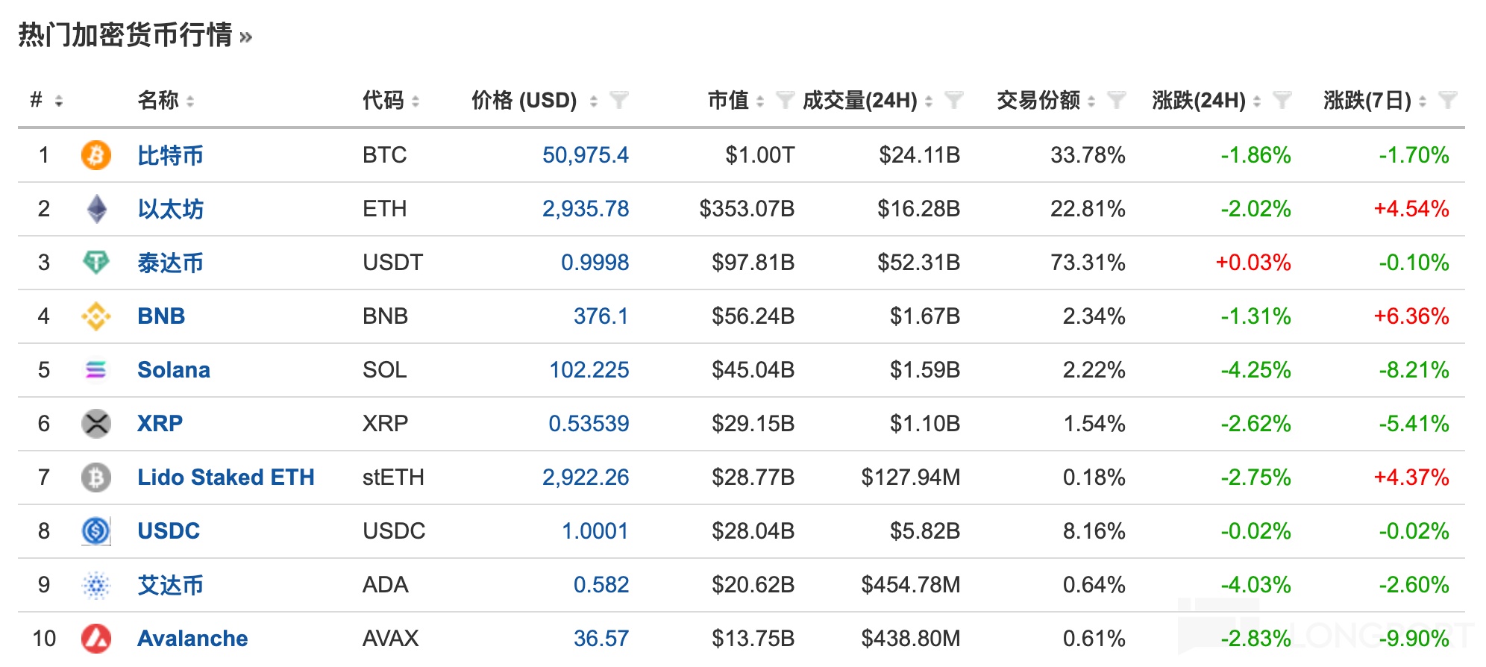Toggle sort arrows on 市值 column
The image size is (1486, 667).
pyautogui.click(x=759, y=101)
